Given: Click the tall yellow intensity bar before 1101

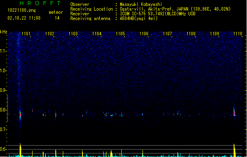Looking at the screenshot, I should click(x=20, y=150).
